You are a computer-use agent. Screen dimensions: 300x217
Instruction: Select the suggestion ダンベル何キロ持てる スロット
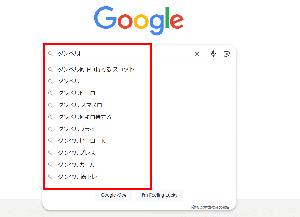tap(96, 69)
